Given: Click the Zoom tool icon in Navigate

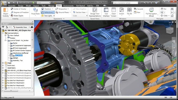Looking at the screenshot, I should click(162, 12).
